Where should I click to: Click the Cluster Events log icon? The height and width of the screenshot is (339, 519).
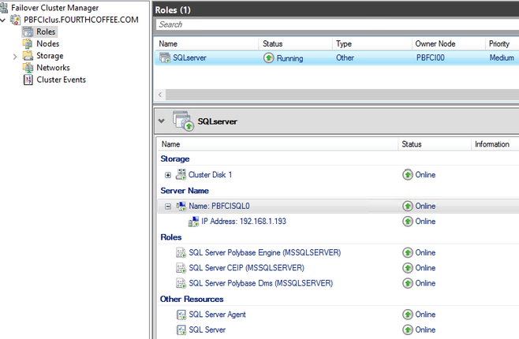click(x=28, y=80)
